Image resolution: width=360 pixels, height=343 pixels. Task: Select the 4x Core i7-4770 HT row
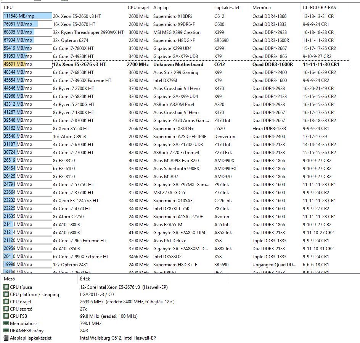coord(176,208)
